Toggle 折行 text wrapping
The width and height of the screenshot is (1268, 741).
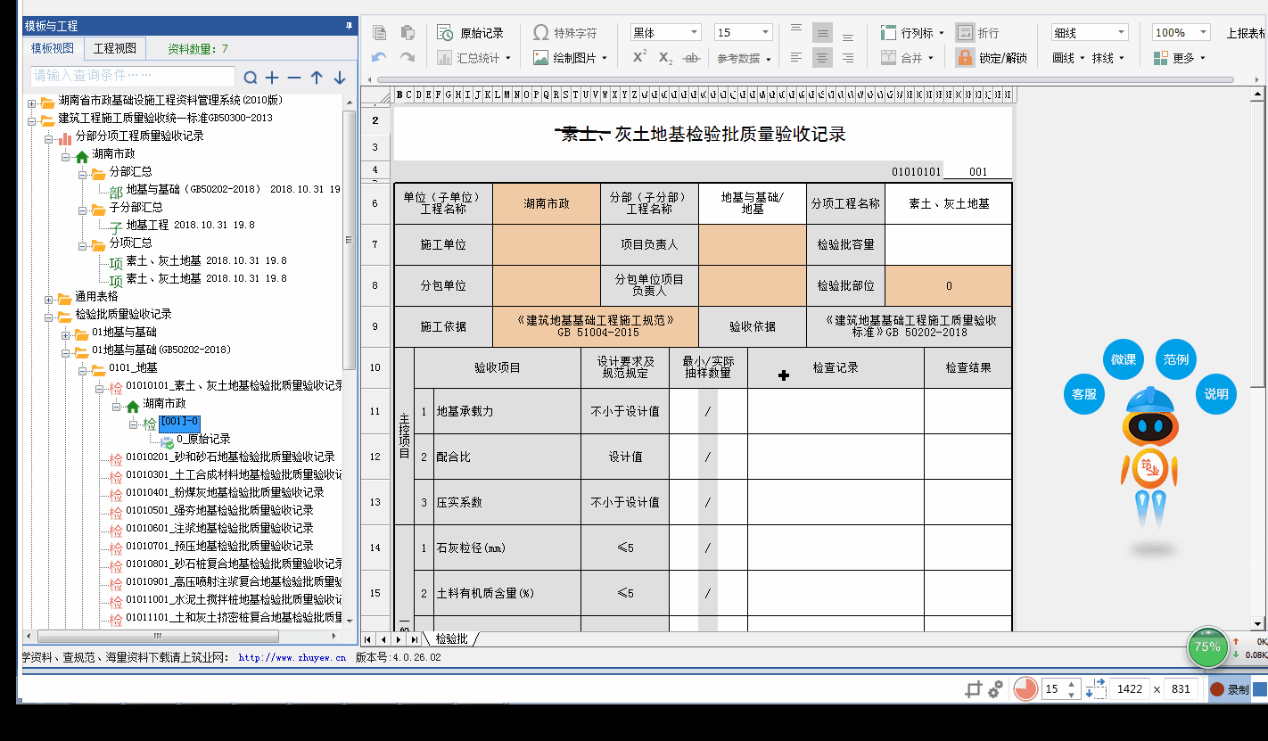point(977,33)
